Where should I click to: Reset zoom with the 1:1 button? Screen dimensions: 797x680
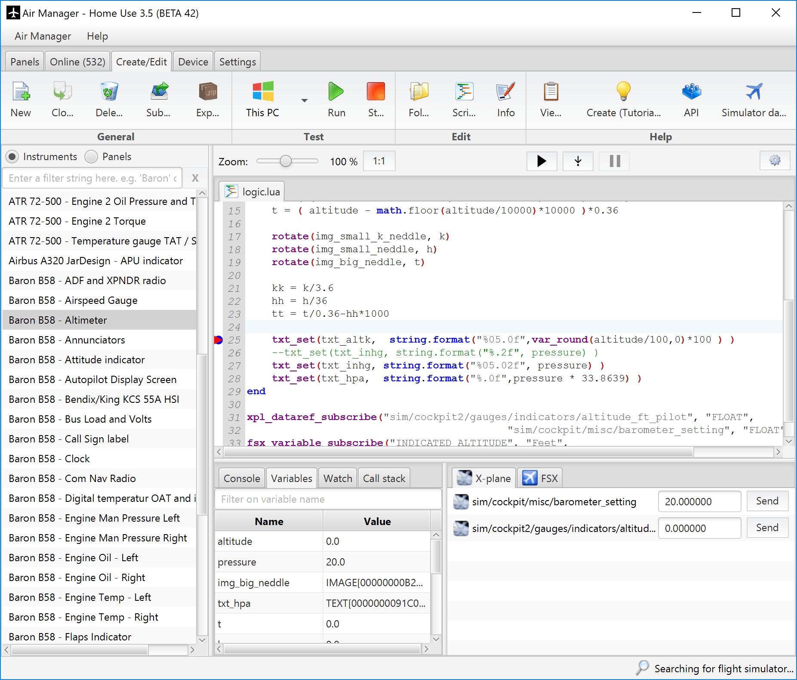pos(379,161)
